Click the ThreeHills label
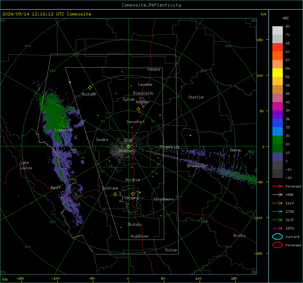303x283 pixels. tap(169, 147)
